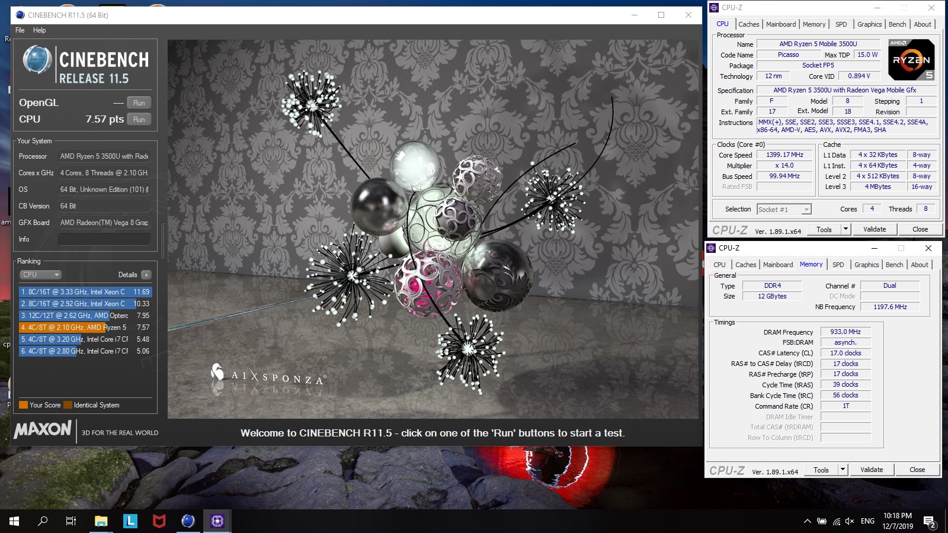Screen dimensions: 948x533
Task: Open the Start menu
Action: (14, 521)
